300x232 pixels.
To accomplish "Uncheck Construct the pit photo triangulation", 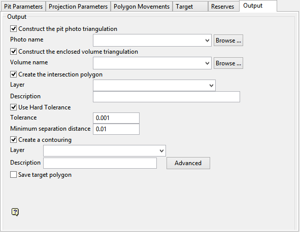I will click(x=13, y=29).
